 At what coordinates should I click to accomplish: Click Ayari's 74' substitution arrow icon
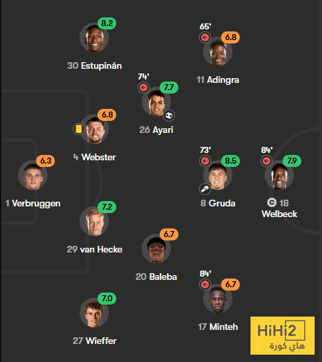coord(144,87)
